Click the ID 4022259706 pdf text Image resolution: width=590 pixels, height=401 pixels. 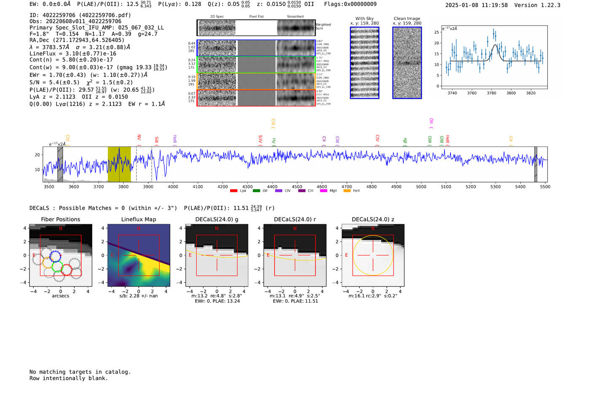coord(80,15)
